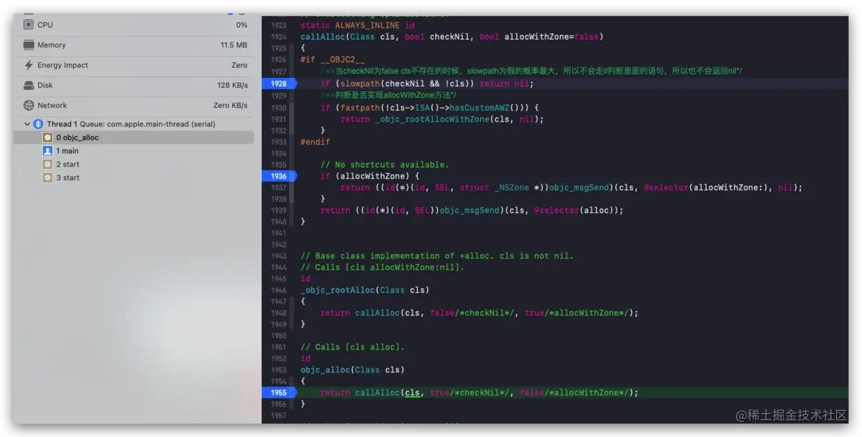Click the icon beside 3 start frame
This screenshot has height=437, width=862.
47,178
